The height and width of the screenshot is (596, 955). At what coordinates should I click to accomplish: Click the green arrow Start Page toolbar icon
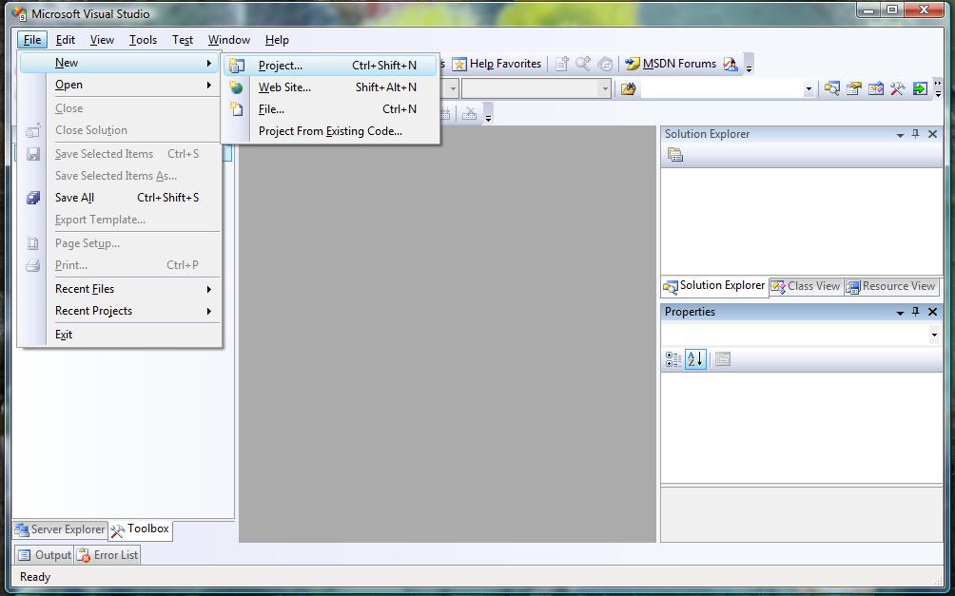point(920,89)
